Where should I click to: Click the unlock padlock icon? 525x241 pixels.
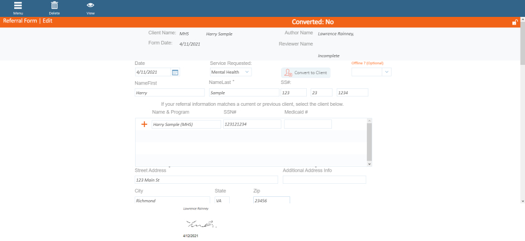(515, 22)
